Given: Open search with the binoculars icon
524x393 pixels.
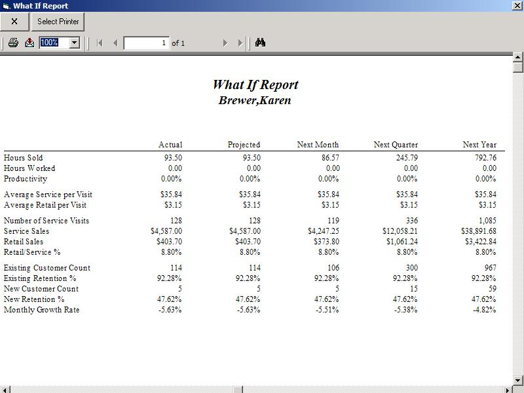Looking at the screenshot, I should point(260,43).
